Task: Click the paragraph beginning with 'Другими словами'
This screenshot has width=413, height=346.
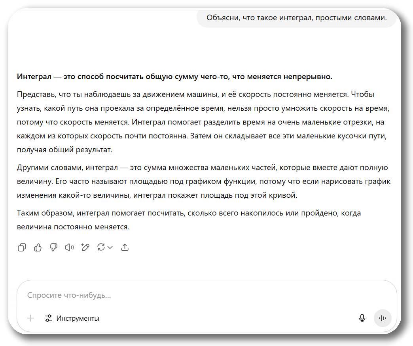Action: click(198, 181)
